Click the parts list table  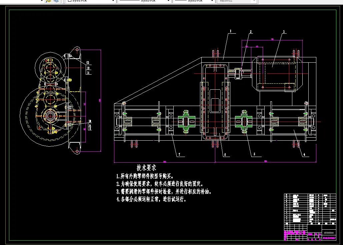[x=310, y=208]
